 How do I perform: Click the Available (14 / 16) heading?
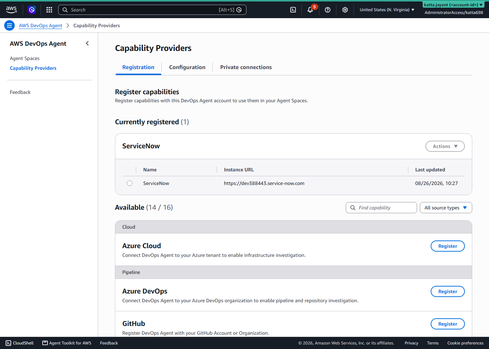144,207
